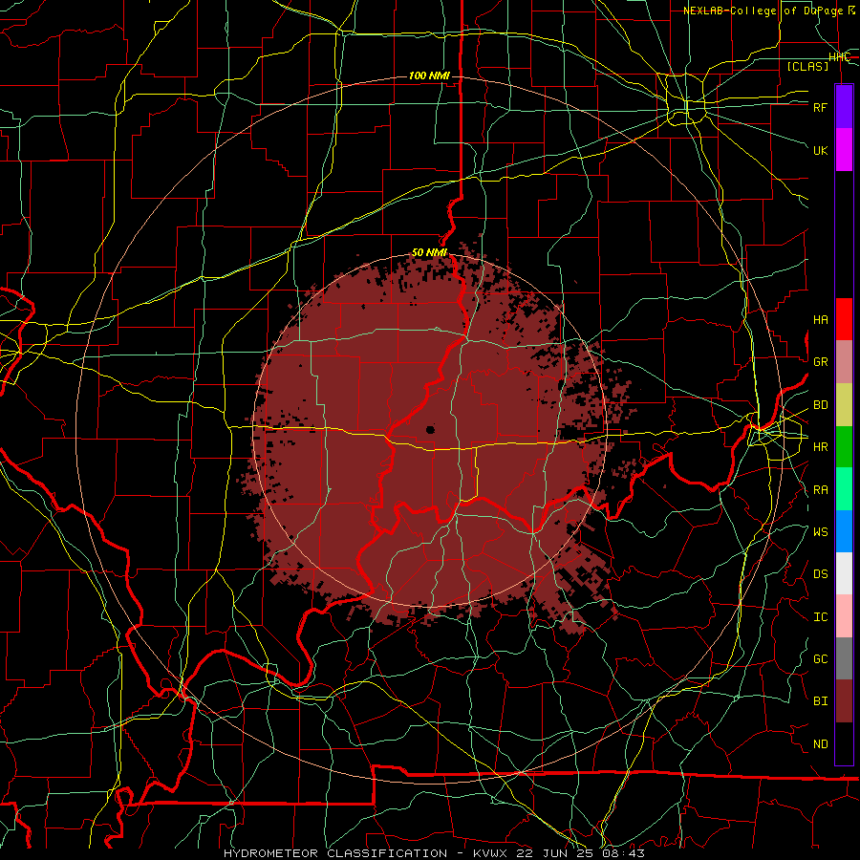
Task: Click the WS blue legend swatch
Action: [x=844, y=531]
